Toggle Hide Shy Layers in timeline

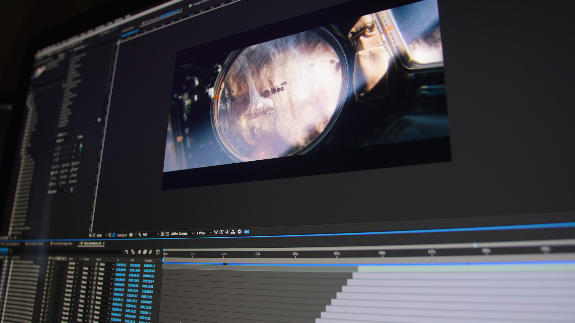coord(140,252)
